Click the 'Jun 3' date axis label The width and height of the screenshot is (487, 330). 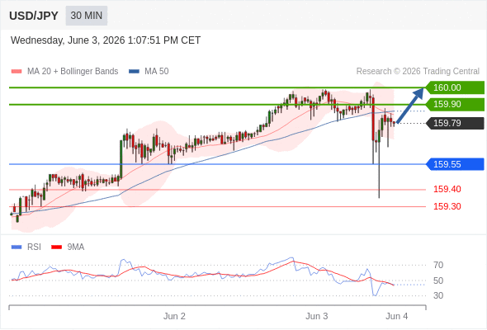[x=316, y=316]
